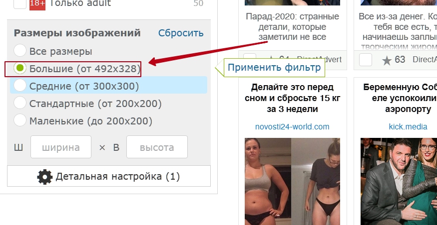The width and height of the screenshot is (437, 225).
Task: Click the weight loss before-after ad thumbnail
Action: coord(292,181)
